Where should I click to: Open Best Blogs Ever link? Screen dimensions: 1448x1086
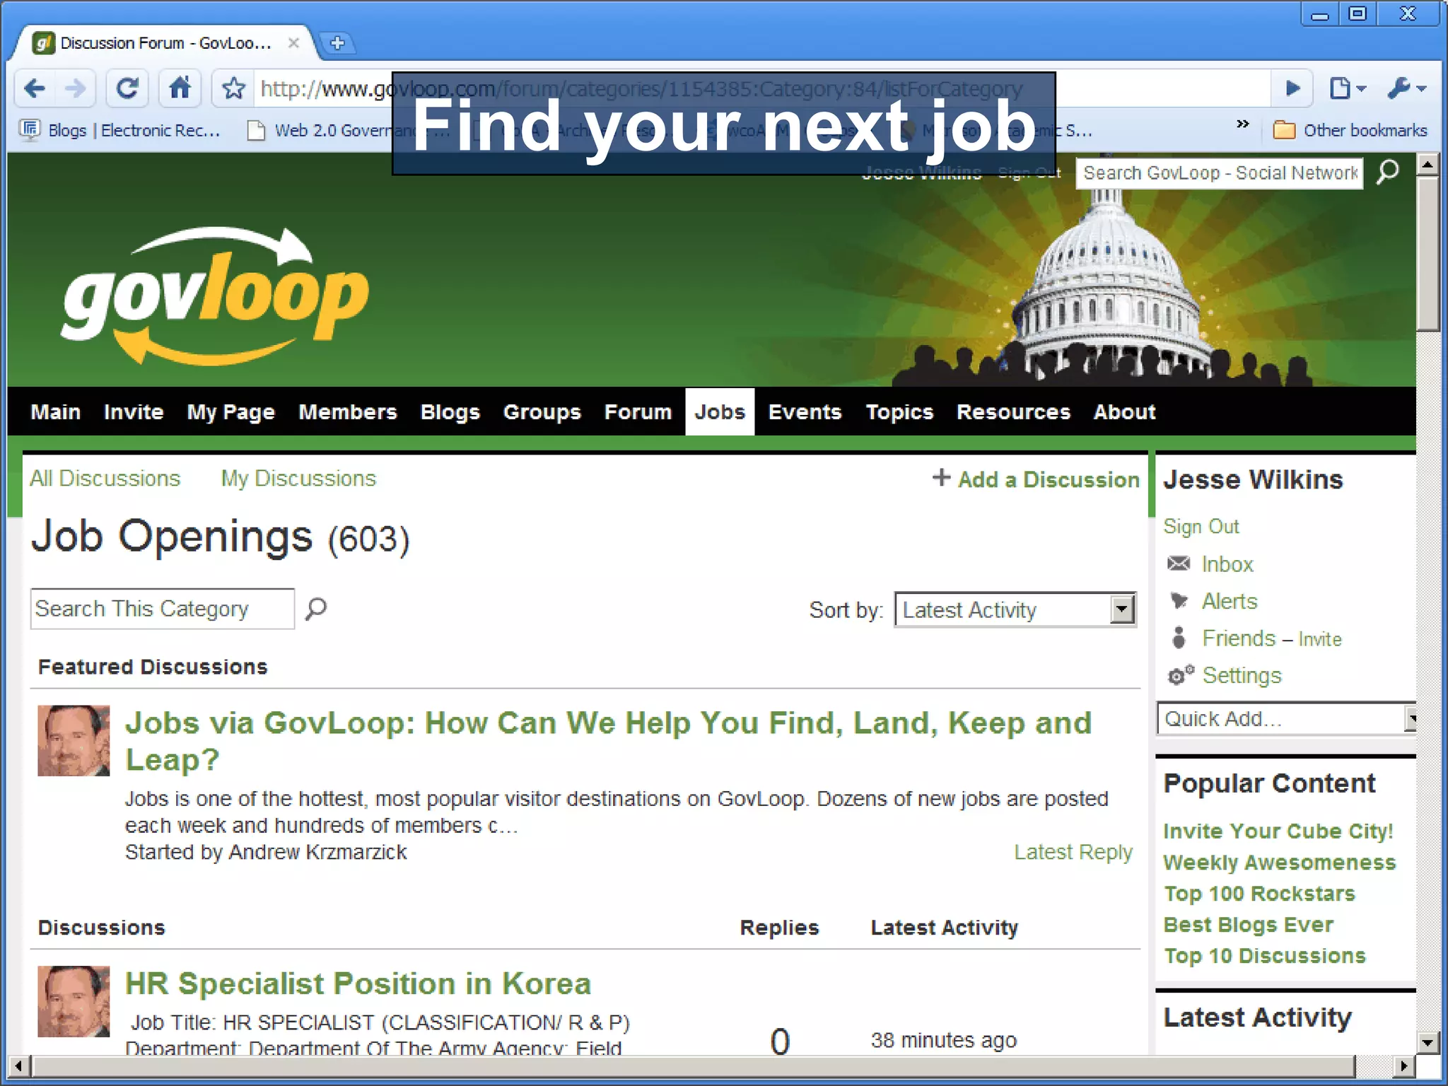tap(1249, 925)
